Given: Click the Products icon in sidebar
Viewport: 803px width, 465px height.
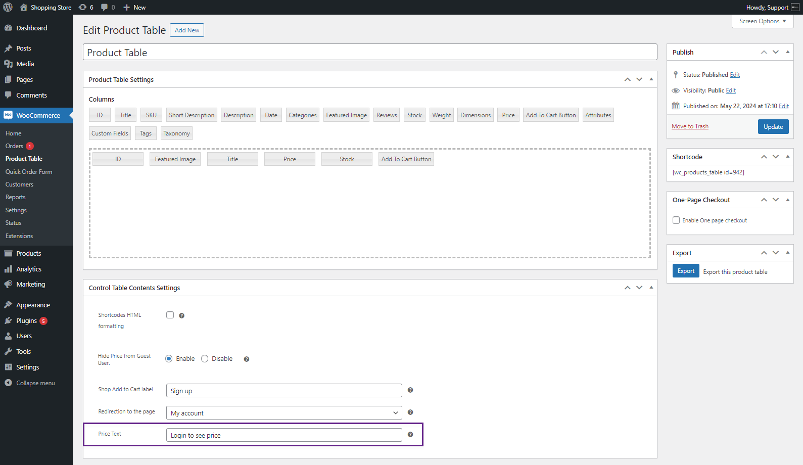Looking at the screenshot, I should [8, 253].
